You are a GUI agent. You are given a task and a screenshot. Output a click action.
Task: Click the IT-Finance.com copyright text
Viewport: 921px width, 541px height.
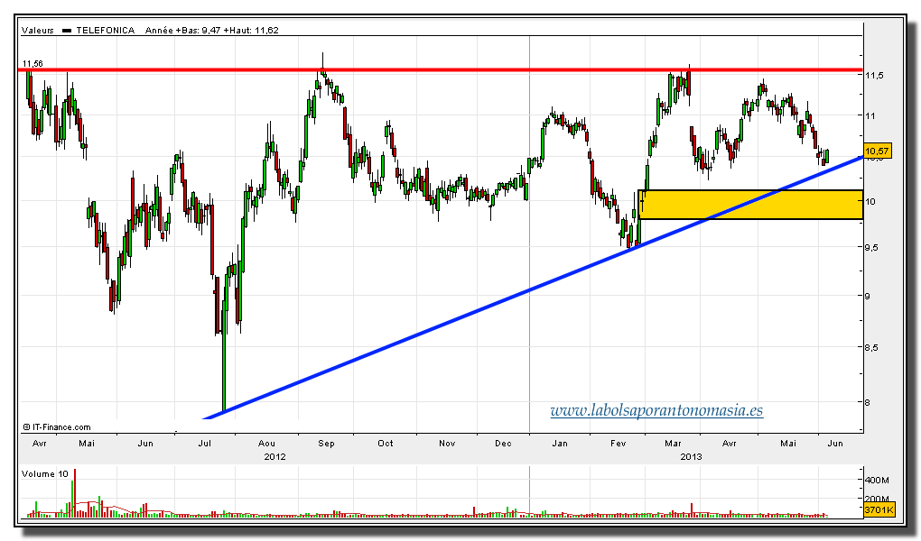pos(56,427)
